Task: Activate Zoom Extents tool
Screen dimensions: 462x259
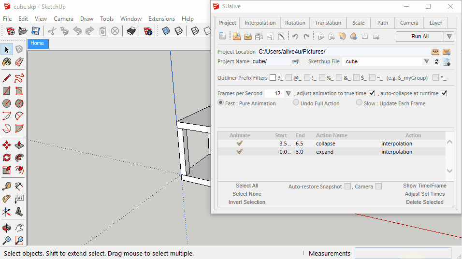Action: (19, 241)
